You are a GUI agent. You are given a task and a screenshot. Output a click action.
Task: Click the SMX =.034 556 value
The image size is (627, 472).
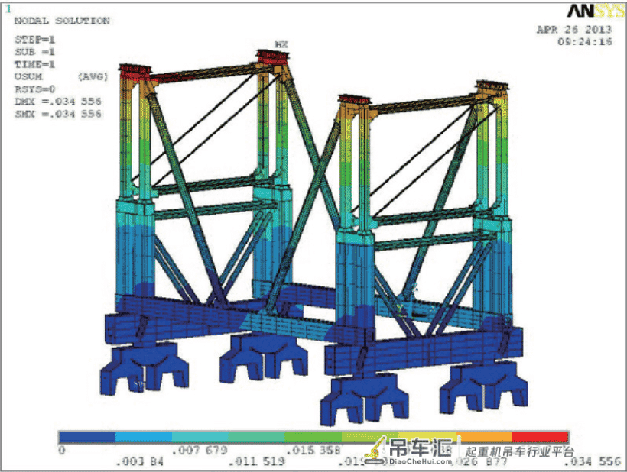[x=58, y=114]
